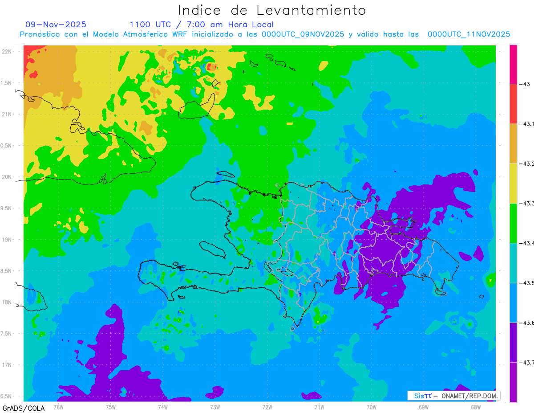Click the '1100 UTC / 7:00 am Hora Local' time label

pyautogui.click(x=202, y=25)
